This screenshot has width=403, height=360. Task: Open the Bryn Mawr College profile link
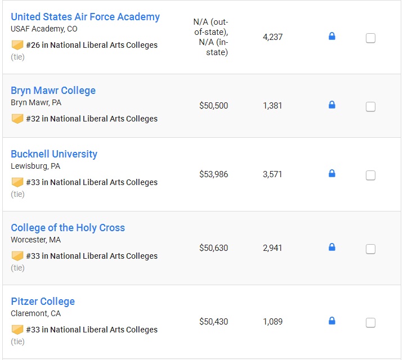pyautogui.click(x=53, y=91)
